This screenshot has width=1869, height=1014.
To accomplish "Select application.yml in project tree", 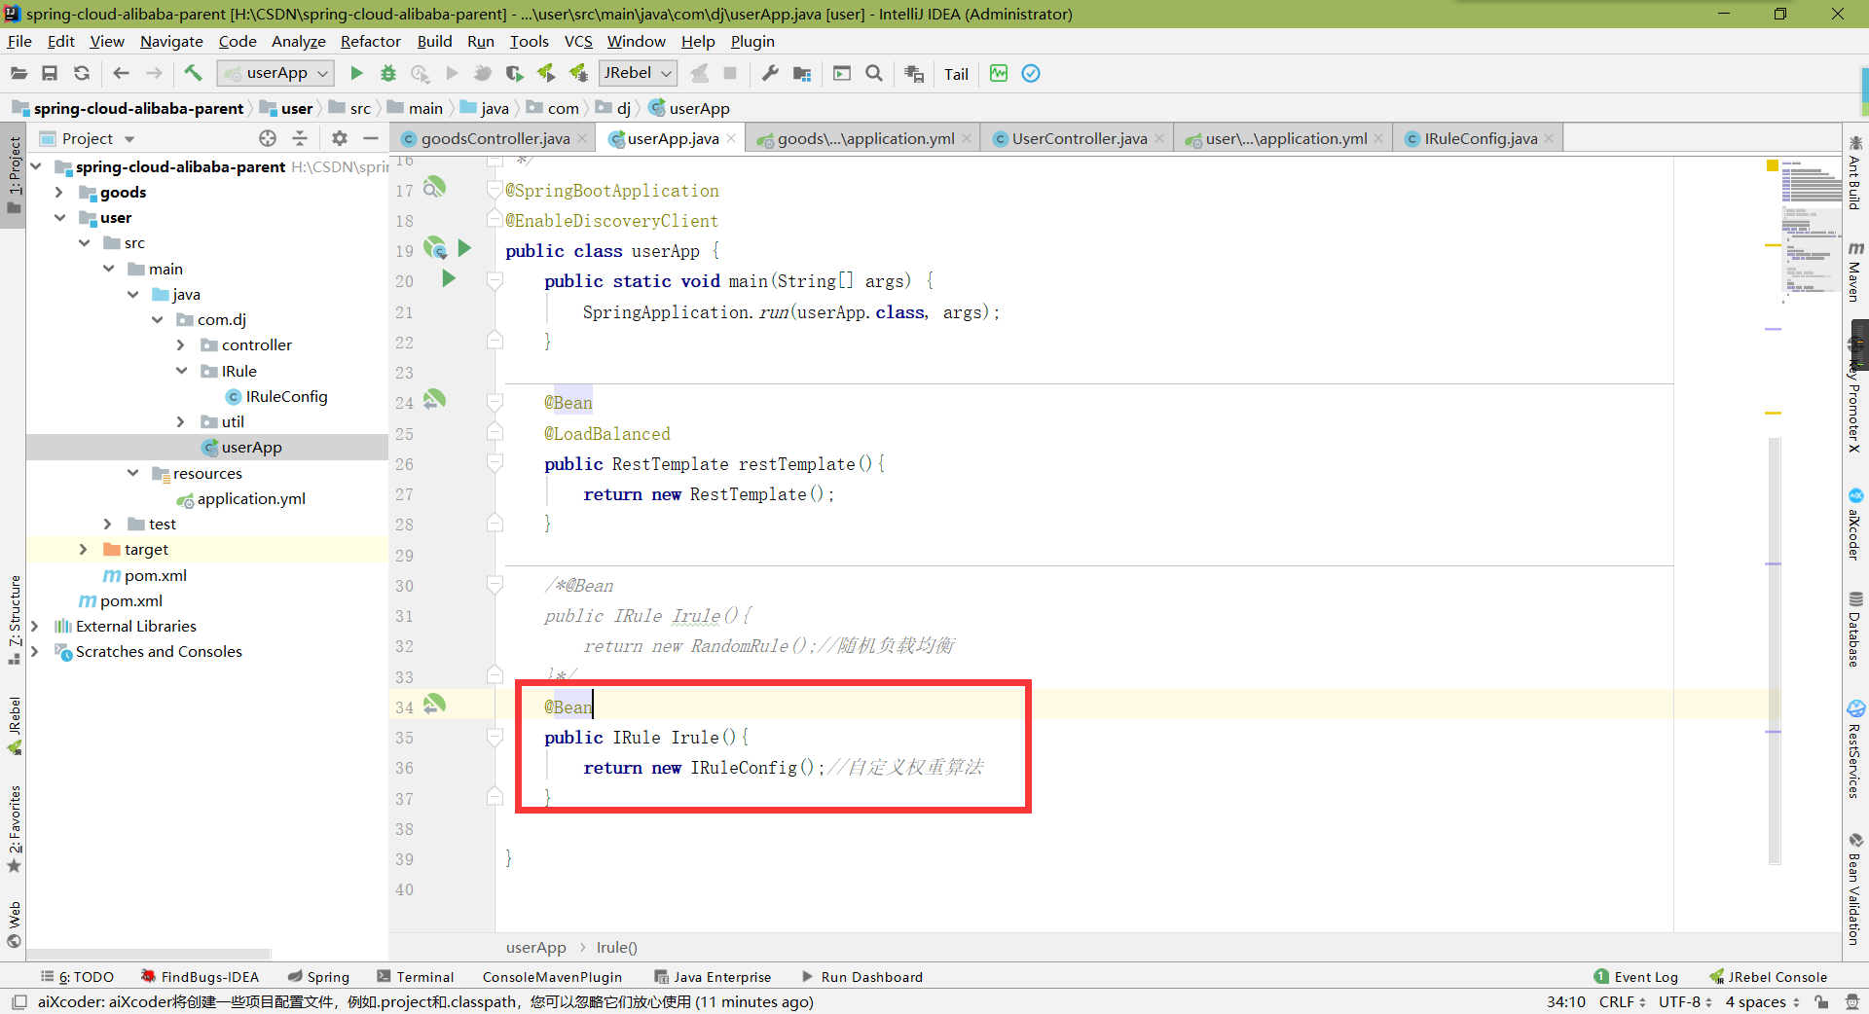I will [x=251, y=498].
